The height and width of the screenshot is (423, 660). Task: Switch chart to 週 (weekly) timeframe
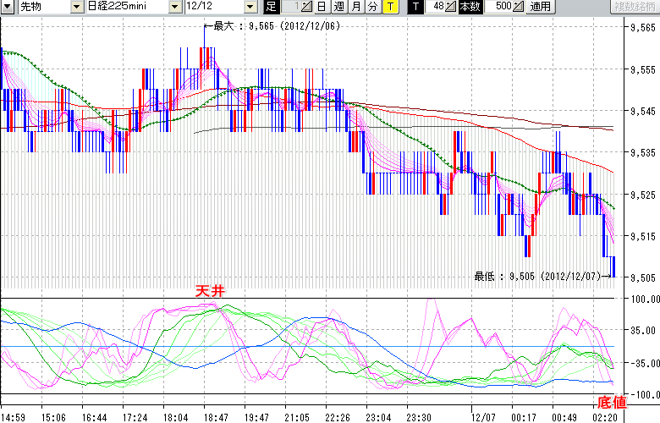tap(338, 7)
